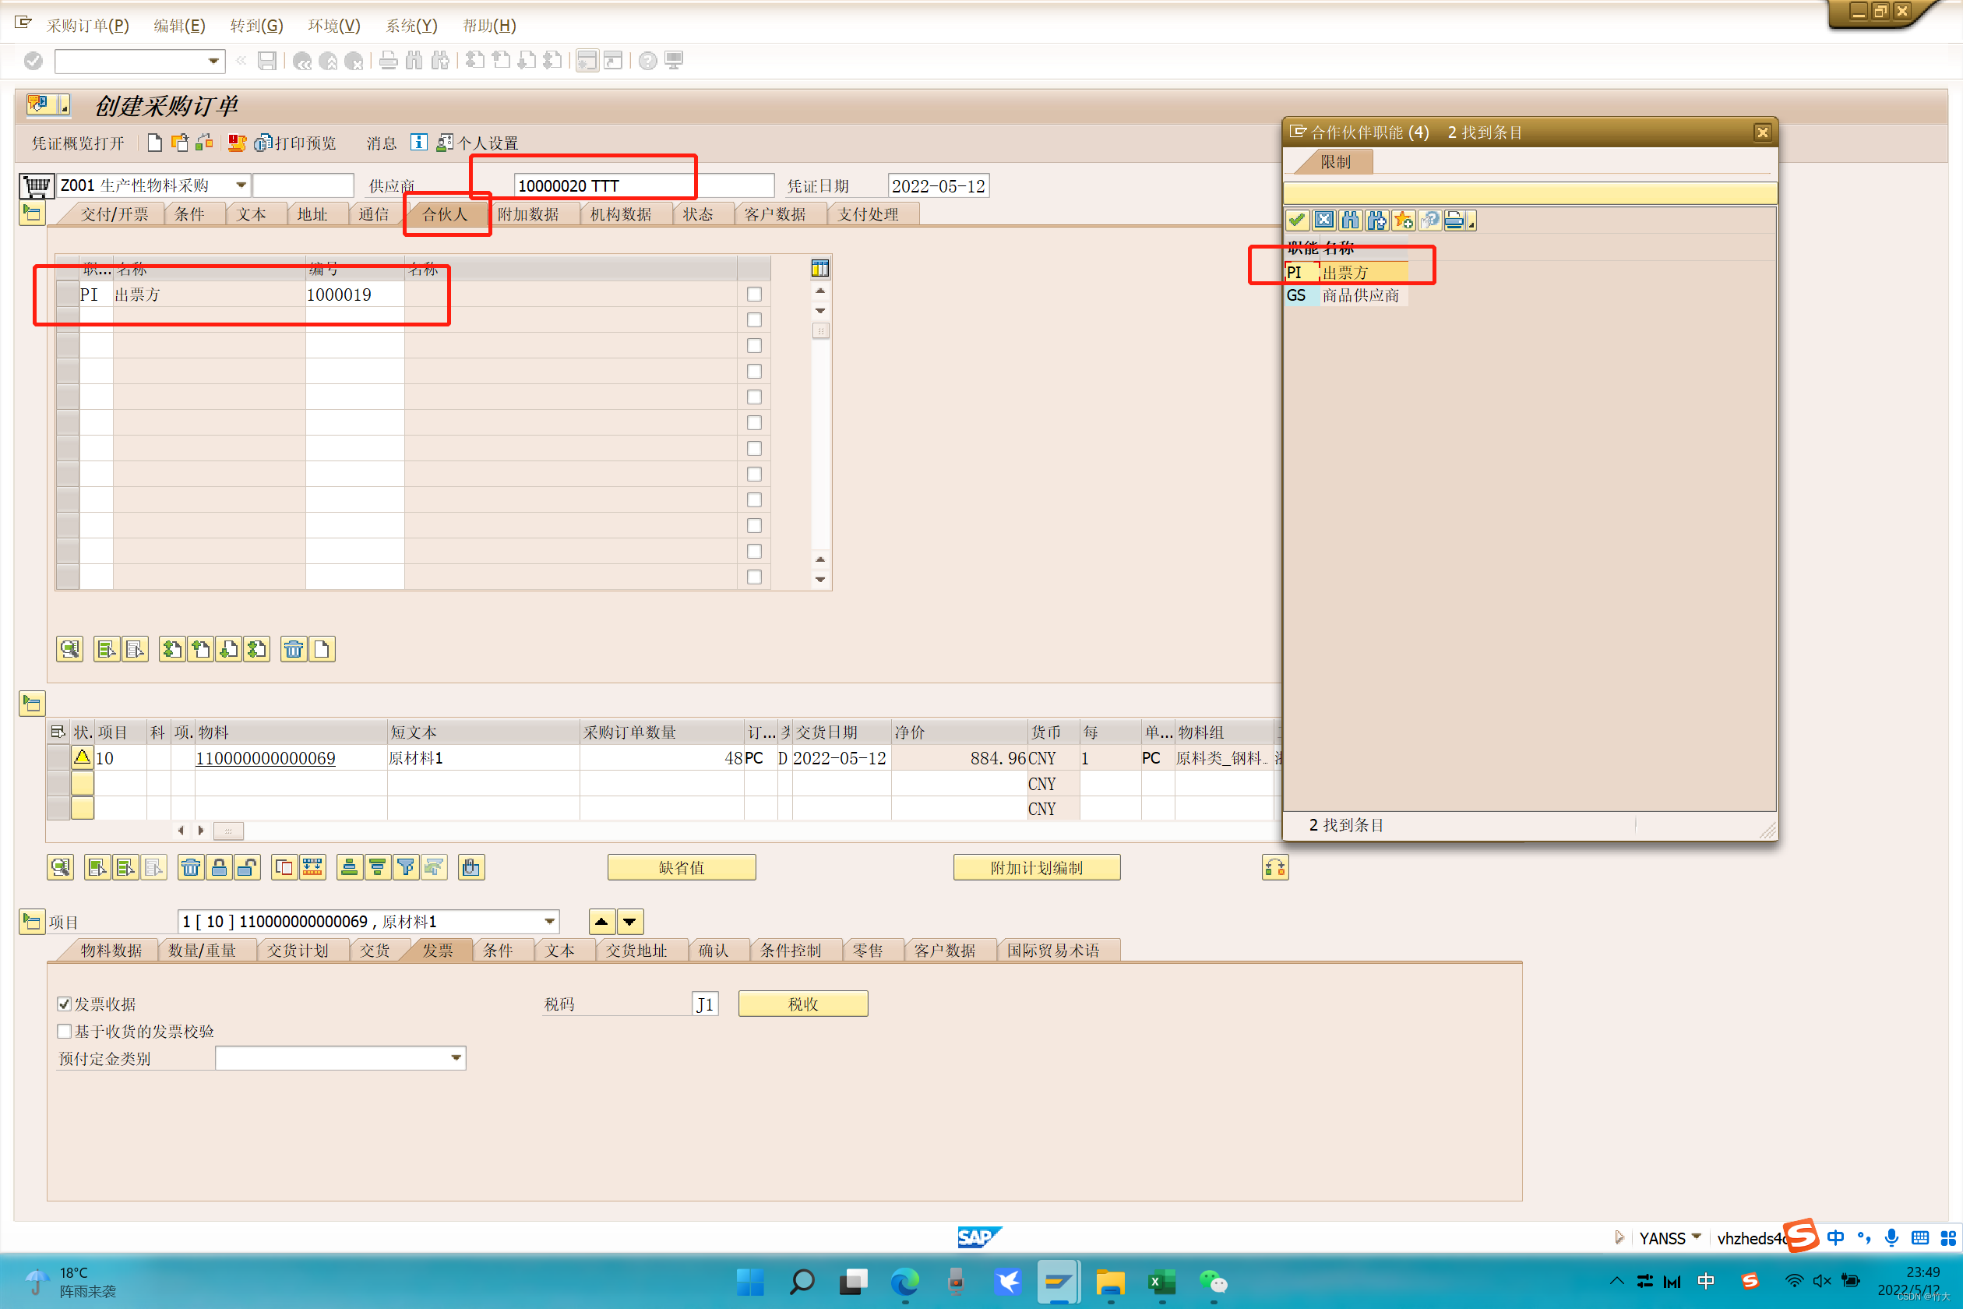Expand the 预付定金类别 dropdown

tap(456, 1058)
